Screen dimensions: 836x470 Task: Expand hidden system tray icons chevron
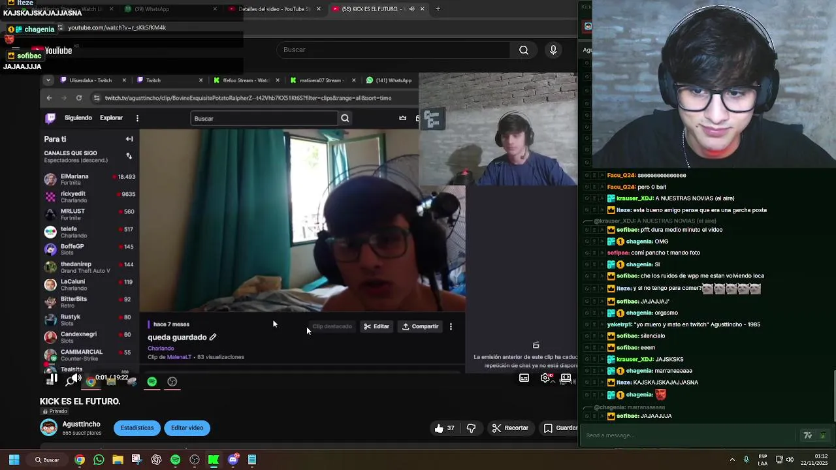point(731,460)
